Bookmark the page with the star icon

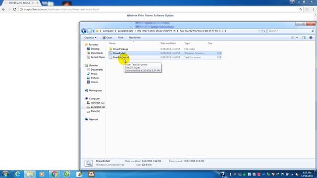pos(301,9)
